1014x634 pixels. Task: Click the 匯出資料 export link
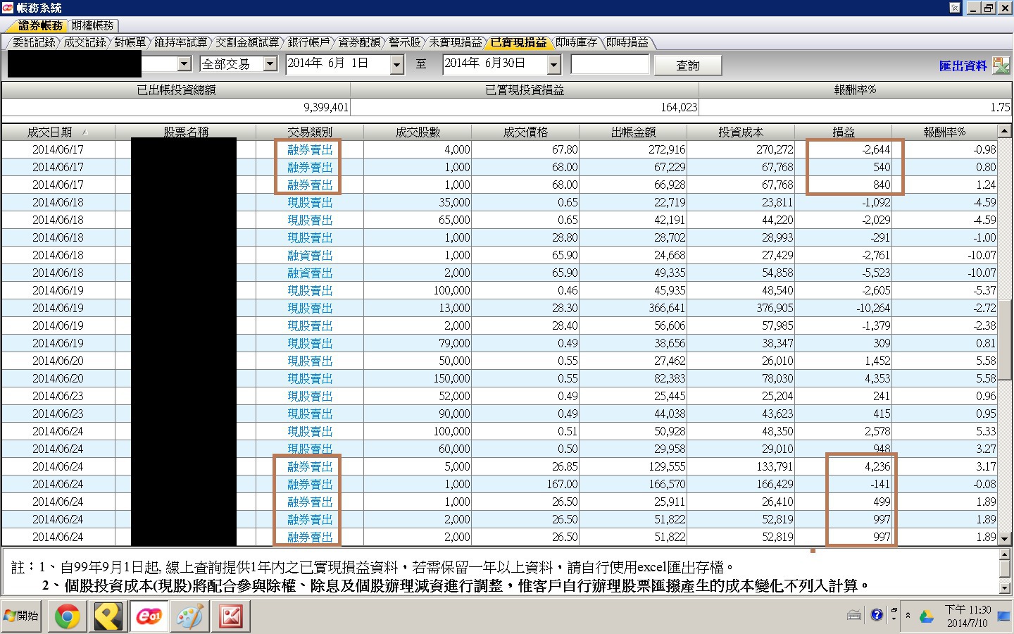click(x=963, y=66)
